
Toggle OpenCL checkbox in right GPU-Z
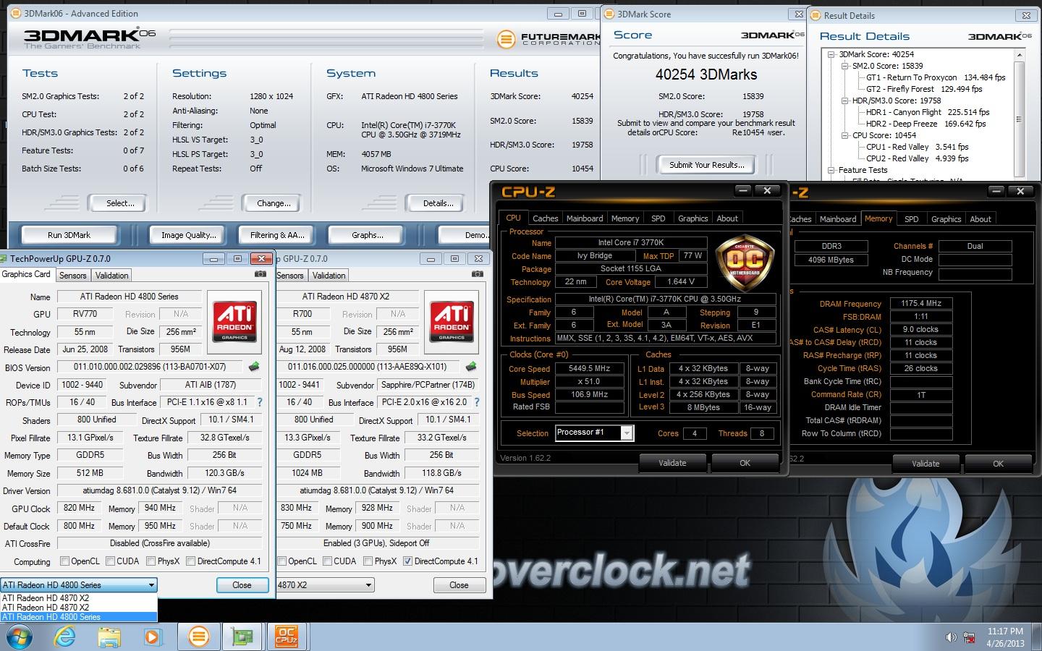[x=282, y=561]
